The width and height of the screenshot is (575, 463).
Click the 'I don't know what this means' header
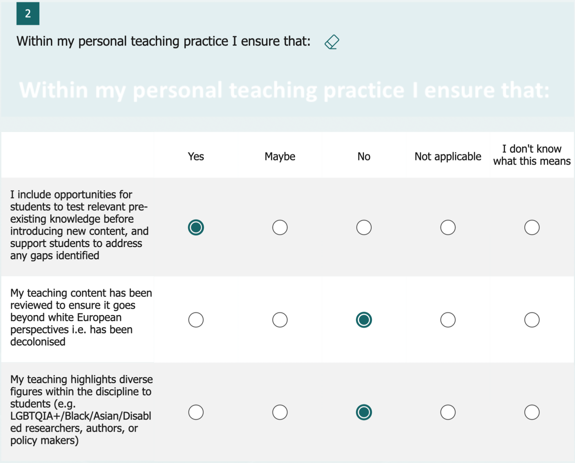(x=532, y=155)
